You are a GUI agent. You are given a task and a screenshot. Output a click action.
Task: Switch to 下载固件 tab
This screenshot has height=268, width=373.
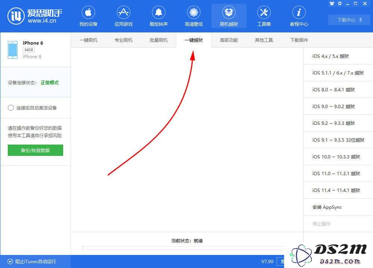299,40
